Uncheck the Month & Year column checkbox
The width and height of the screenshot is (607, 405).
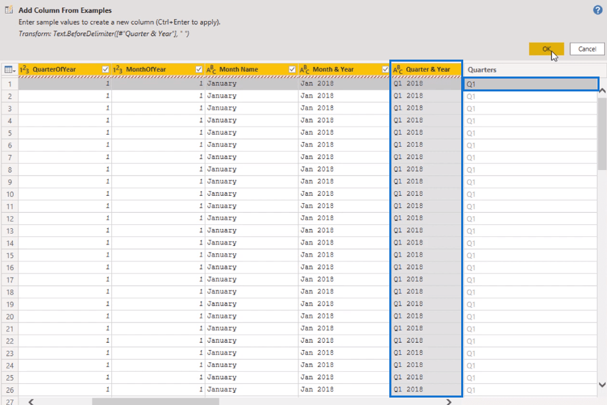pyautogui.click(x=385, y=69)
